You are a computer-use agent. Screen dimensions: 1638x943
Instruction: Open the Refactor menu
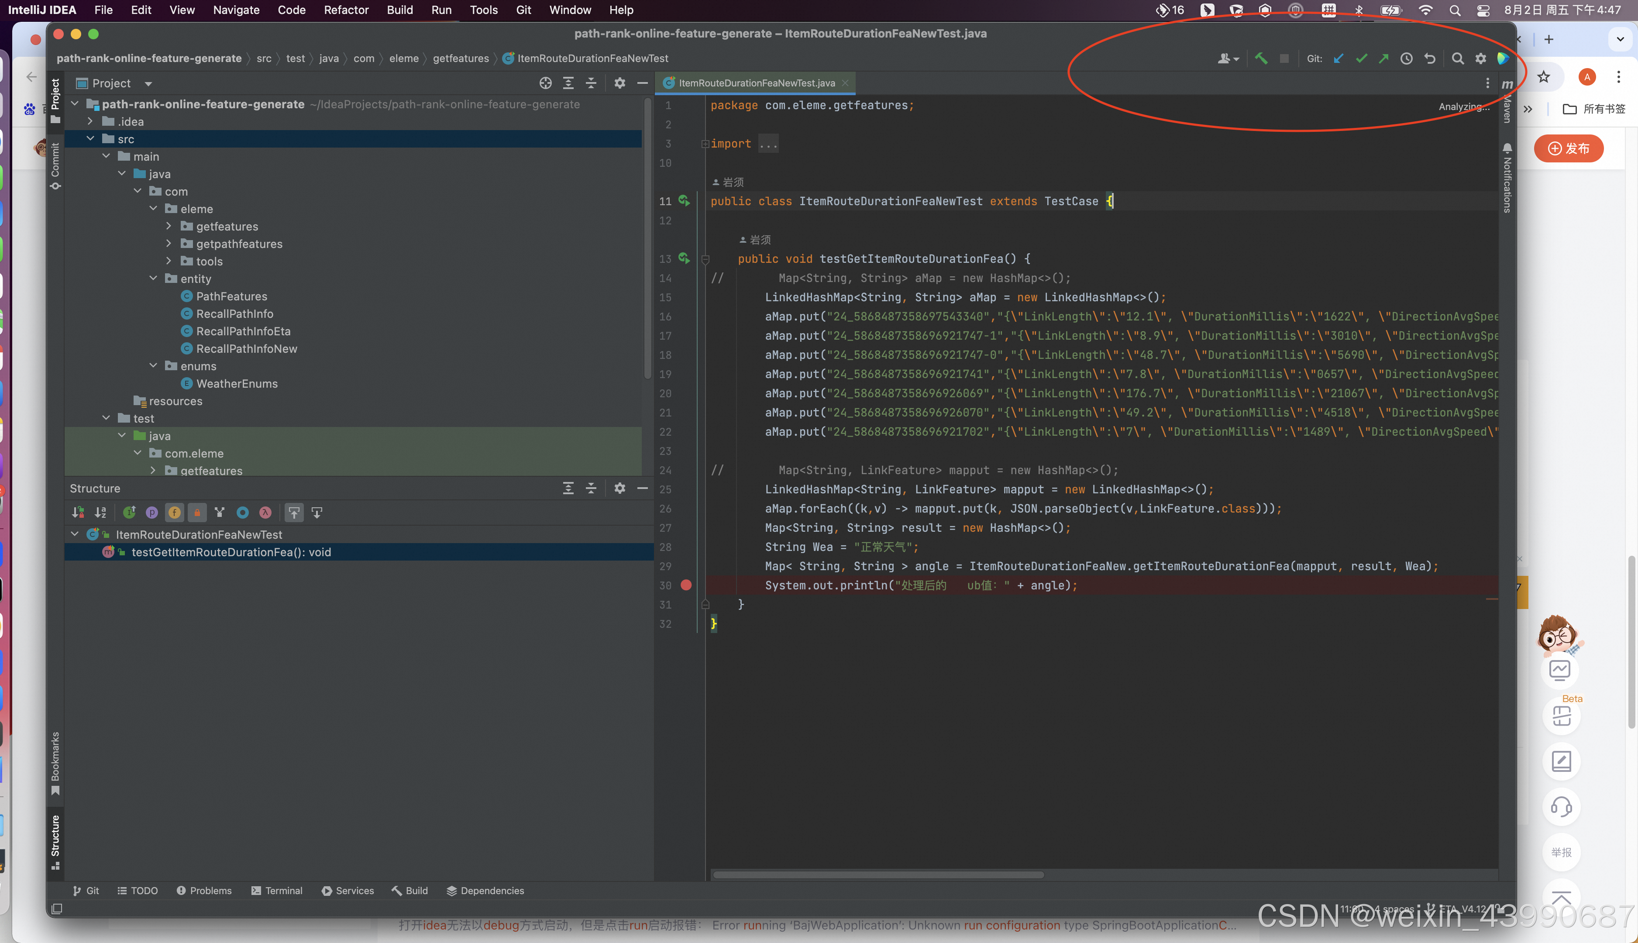click(346, 10)
